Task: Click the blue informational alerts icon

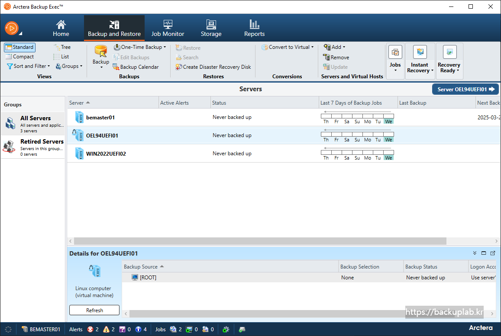Action: coord(138,330)
